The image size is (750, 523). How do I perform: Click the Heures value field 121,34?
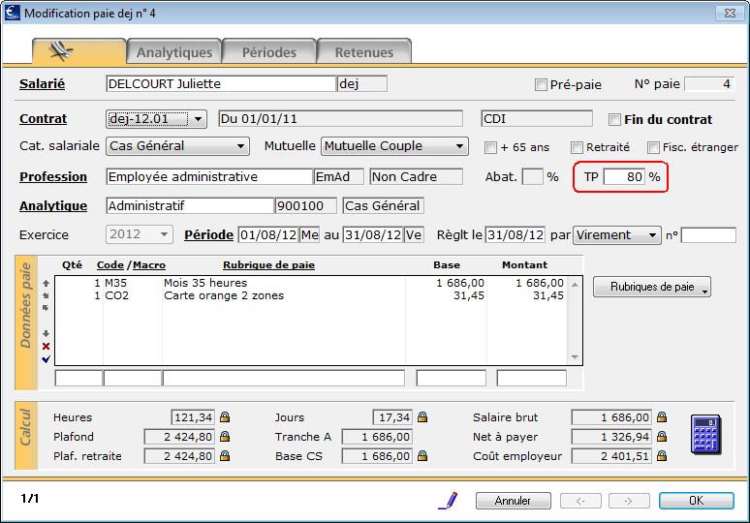pos(193,417)
